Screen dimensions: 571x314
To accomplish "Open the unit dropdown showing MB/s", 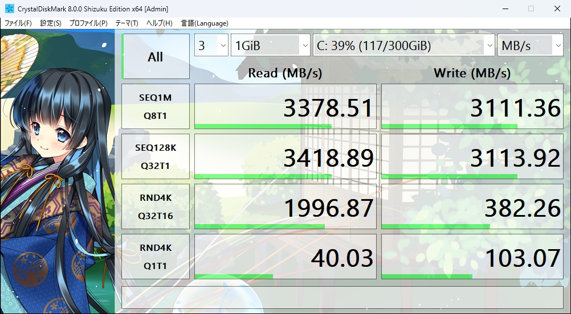I will pyautogui.click(x=530, y=46).
